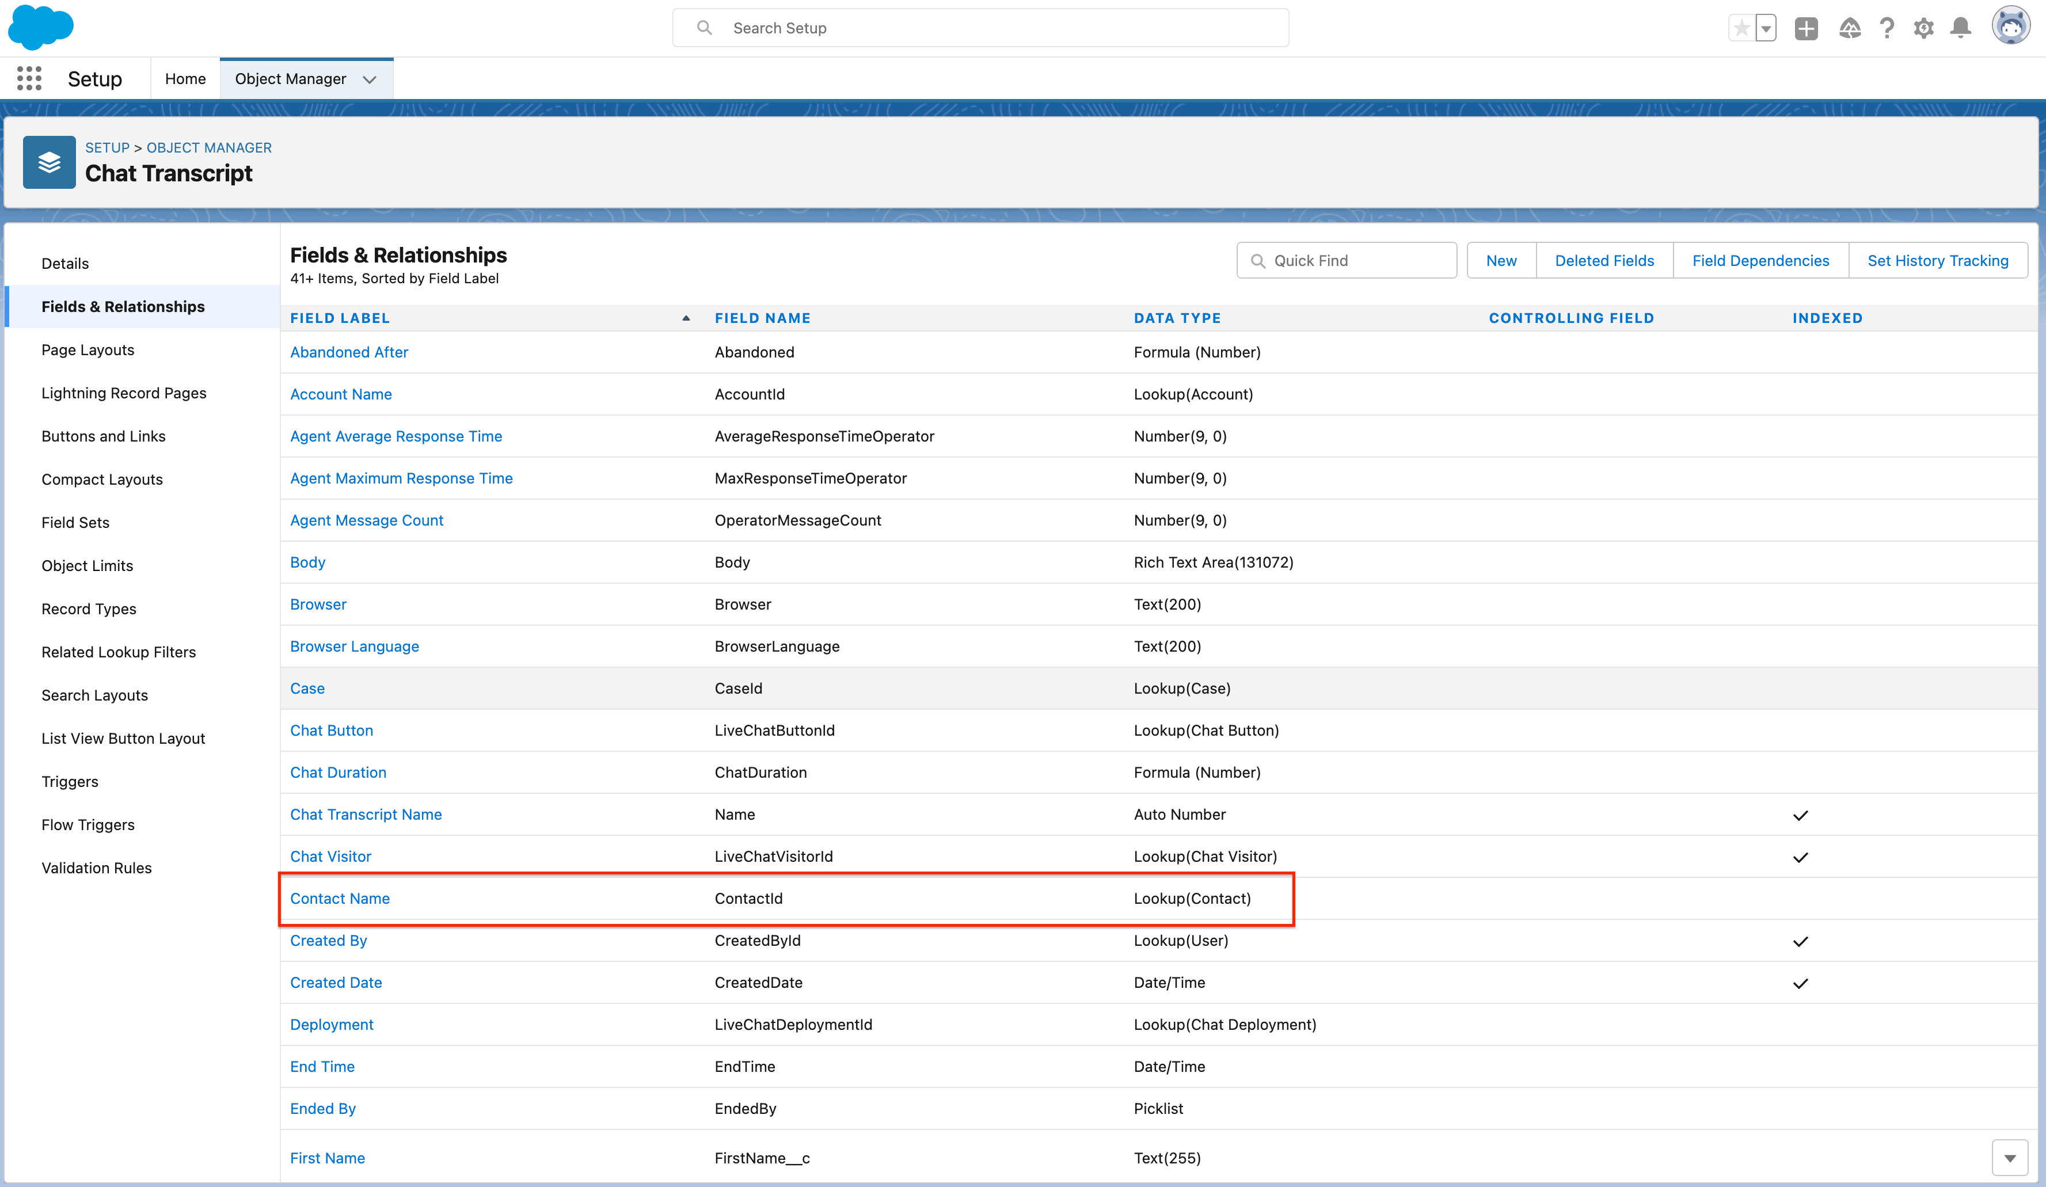Open Triggers in sidebar

tap(70, 781)
